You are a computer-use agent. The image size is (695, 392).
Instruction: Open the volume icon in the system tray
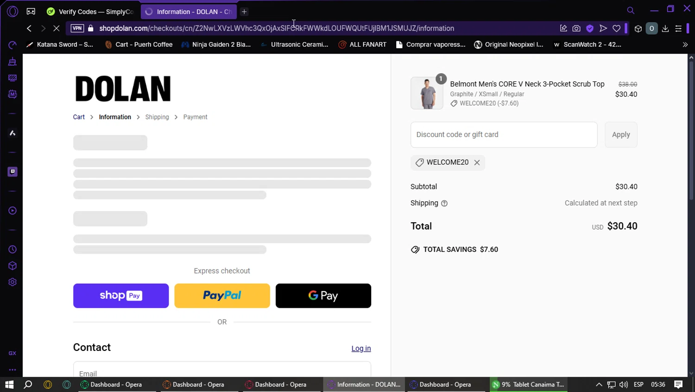coord(624,385)
